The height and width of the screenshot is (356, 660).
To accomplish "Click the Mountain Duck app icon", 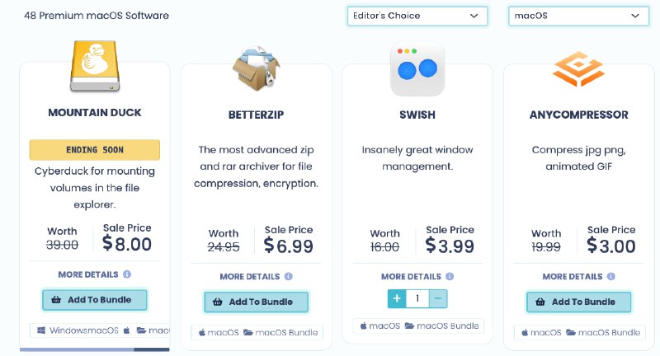I will [x=94, y=65].
